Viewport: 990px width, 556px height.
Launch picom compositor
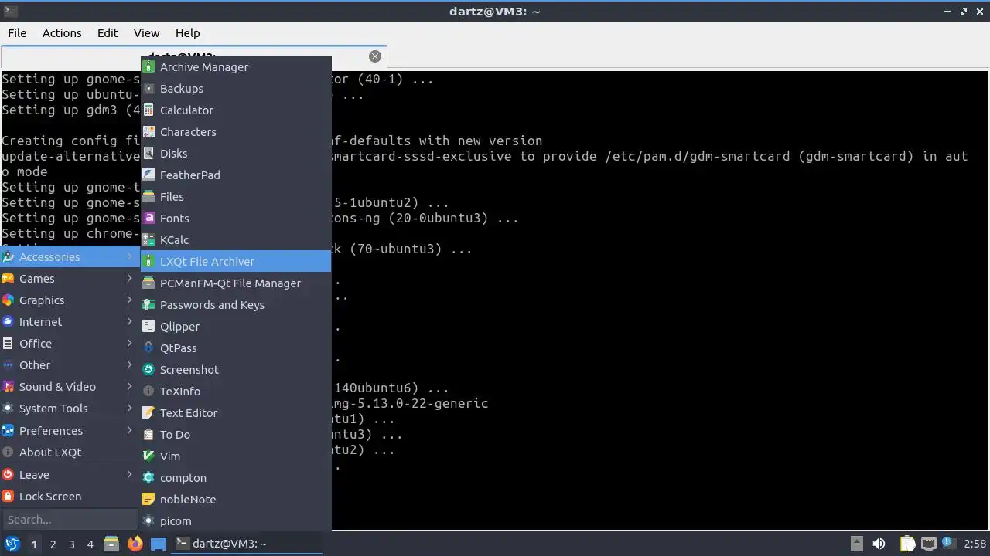pyautogui.click(x=236, y=521)
